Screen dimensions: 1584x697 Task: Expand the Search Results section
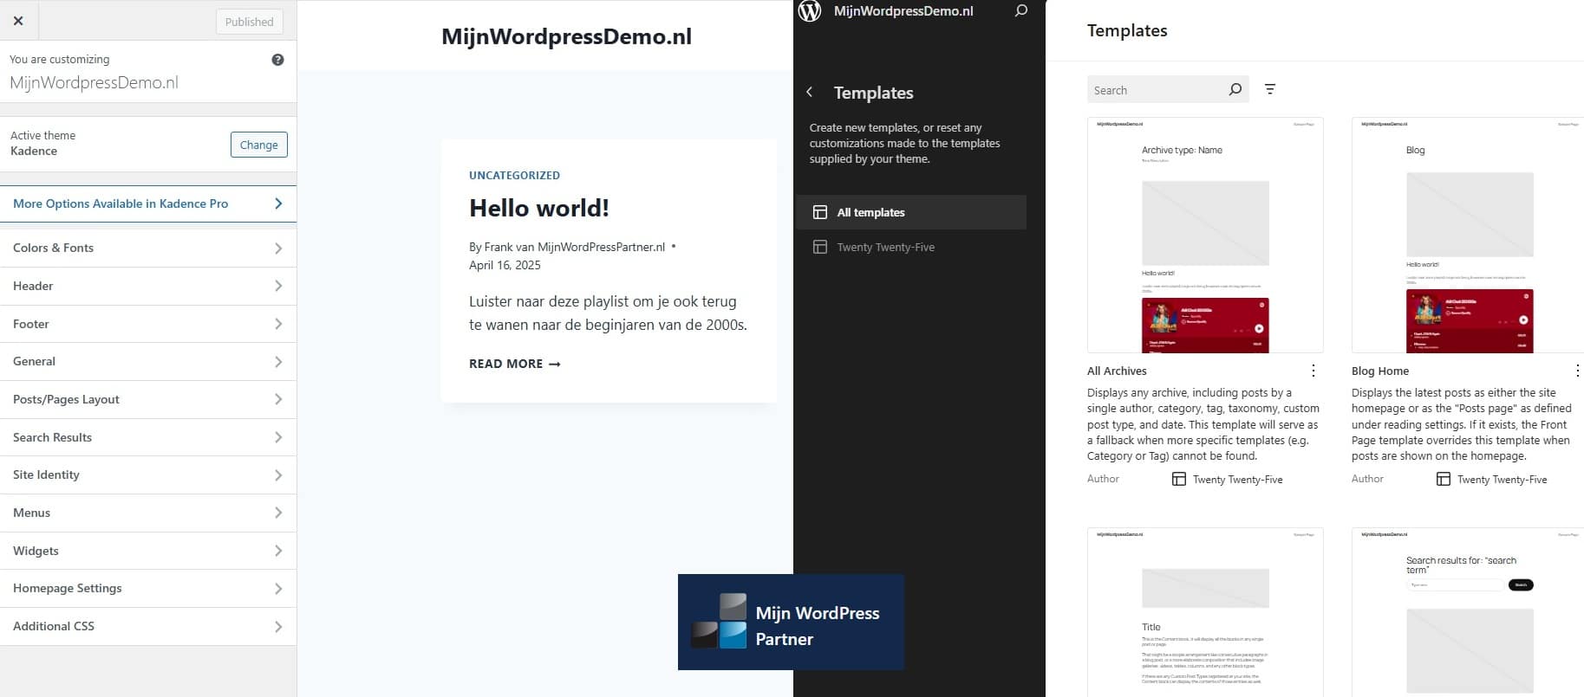[148, 437]
